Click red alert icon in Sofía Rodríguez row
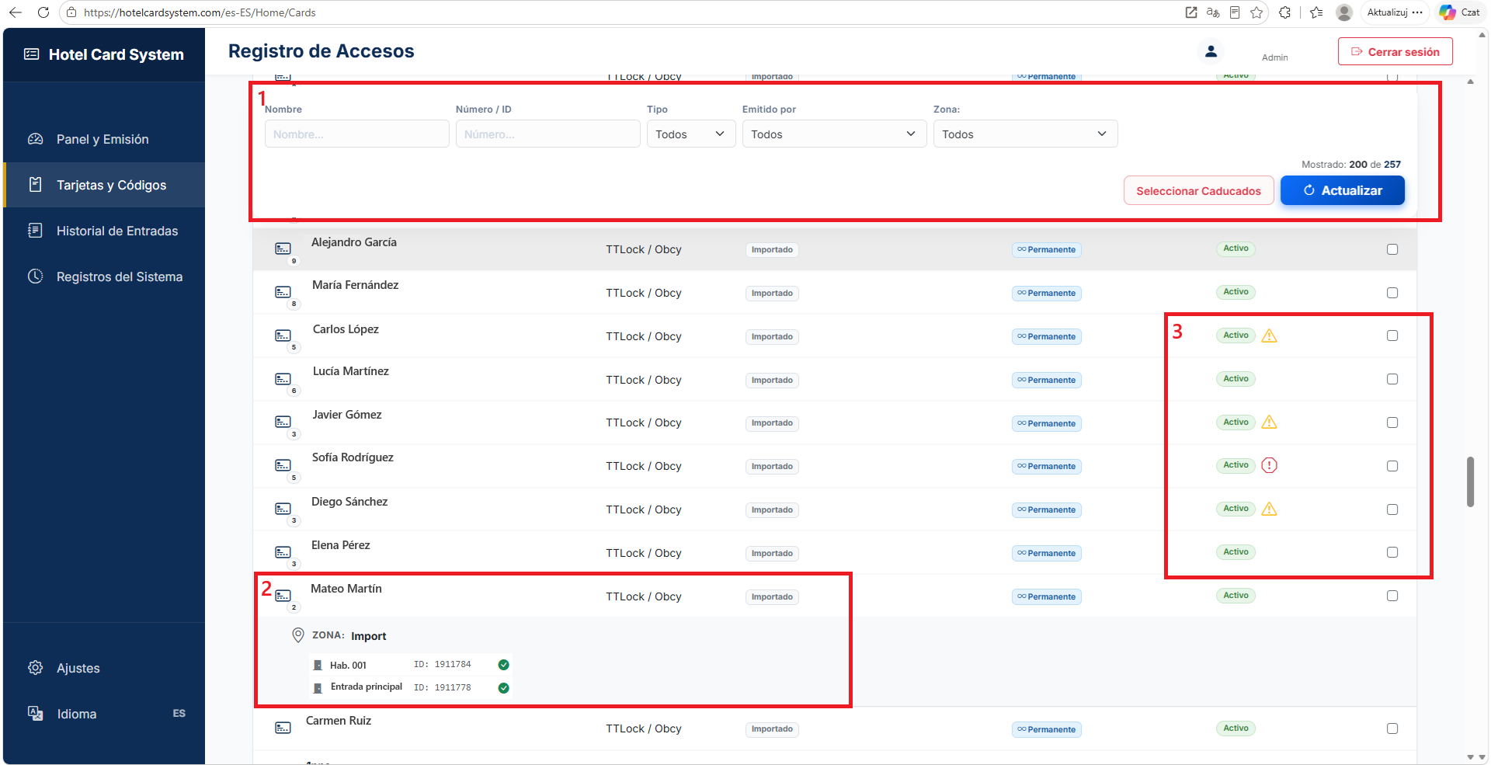Viewport: 1491px width, 765px height. [1269, 465]
